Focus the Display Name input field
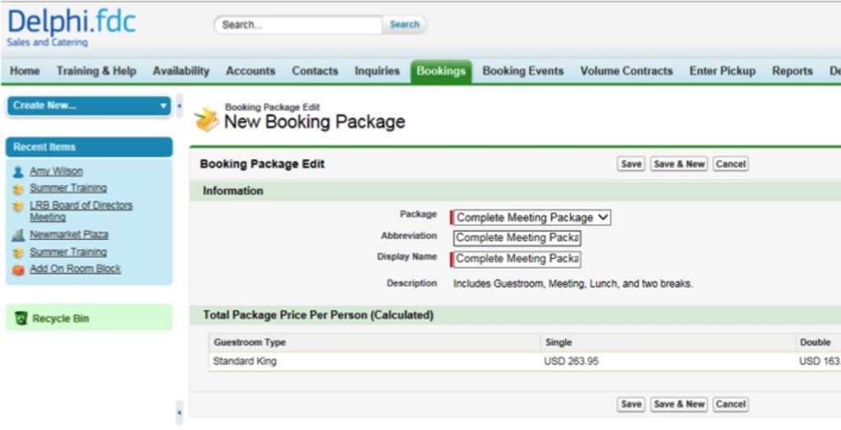 point(517,258)
